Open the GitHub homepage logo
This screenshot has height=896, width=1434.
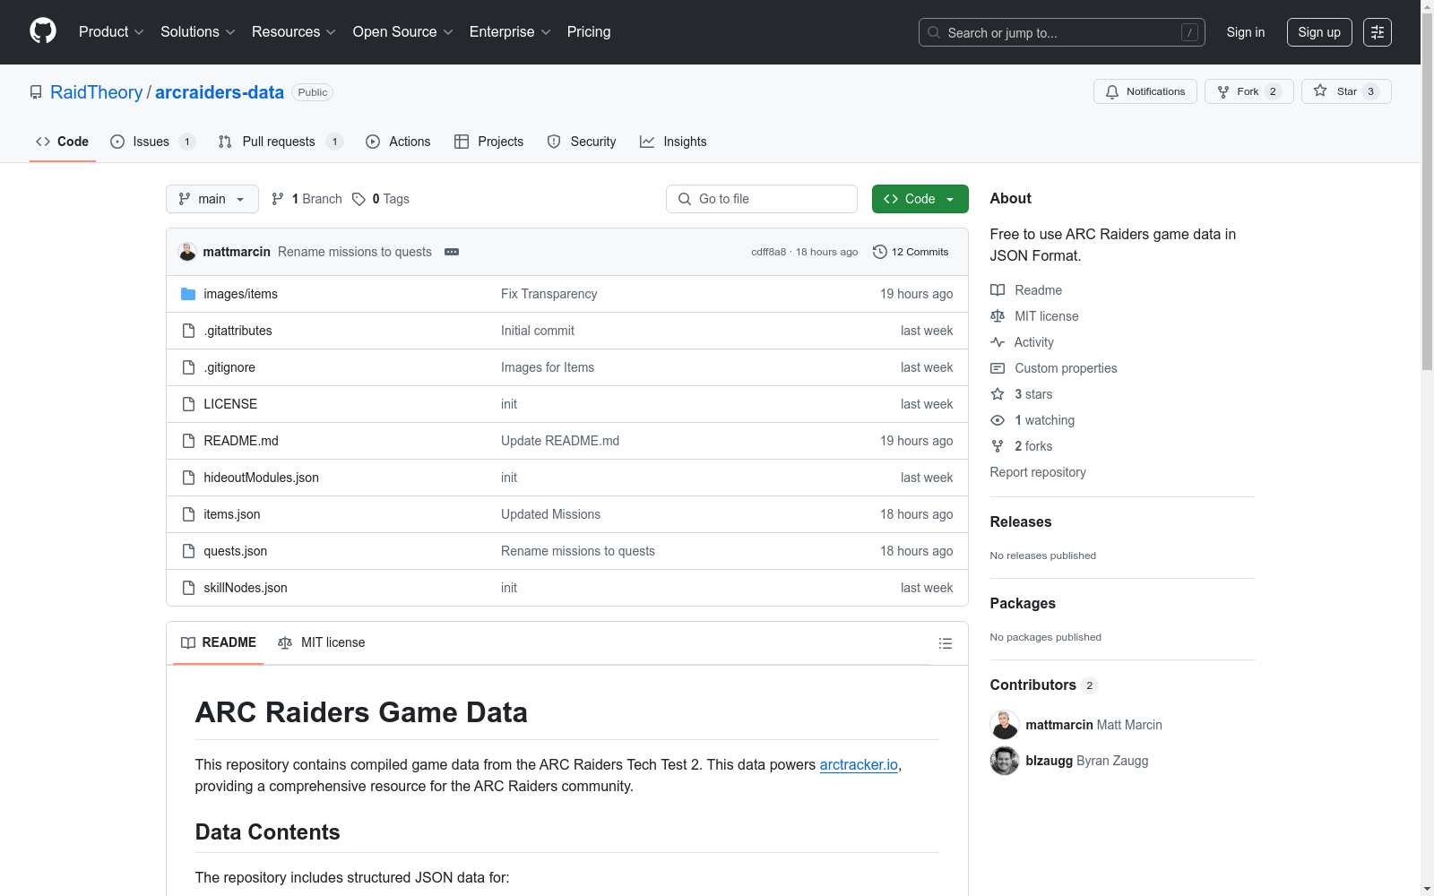pos(43,31)
